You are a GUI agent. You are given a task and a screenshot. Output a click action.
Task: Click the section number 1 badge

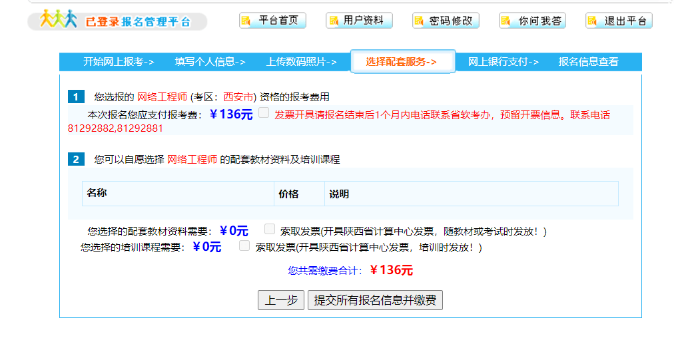(x=76, y=96)
